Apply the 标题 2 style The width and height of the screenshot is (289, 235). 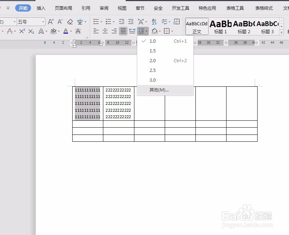(x=244, y=26)
